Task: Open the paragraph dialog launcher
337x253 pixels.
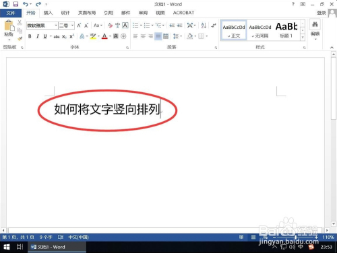Action: pyautogui.click(x=216, y=48)
